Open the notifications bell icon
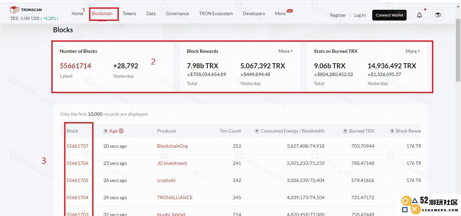This screenshot has width=461, height=216. [419, 15]
